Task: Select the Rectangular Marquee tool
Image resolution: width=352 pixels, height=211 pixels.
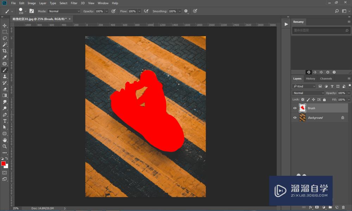Action: coord(5,32)
